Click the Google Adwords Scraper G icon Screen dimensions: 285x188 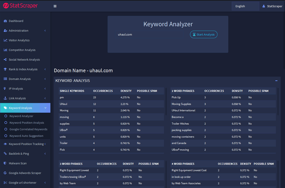tap(5, 173)
